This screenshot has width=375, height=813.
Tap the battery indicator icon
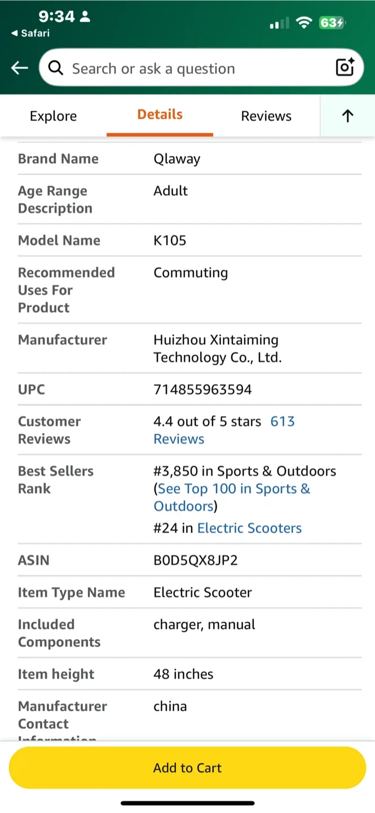tap(332, 23)
